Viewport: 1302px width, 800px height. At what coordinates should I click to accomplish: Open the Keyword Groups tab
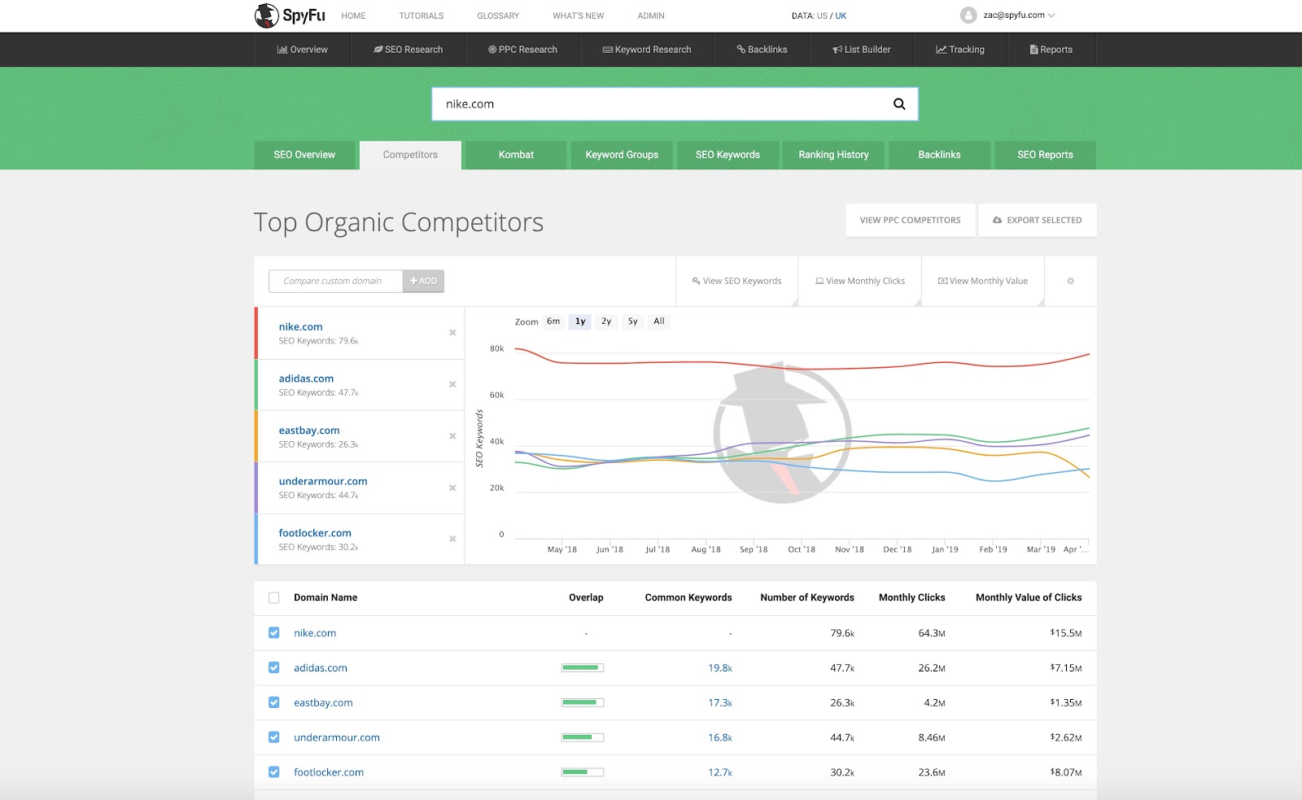622,155
